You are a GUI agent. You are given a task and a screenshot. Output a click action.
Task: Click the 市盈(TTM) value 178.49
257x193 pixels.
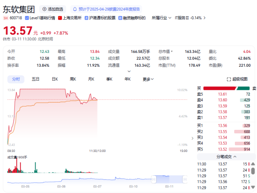195,65
